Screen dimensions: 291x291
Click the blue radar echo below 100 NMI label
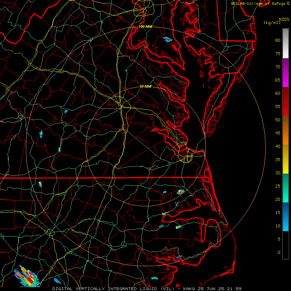[x=167, y=39]
